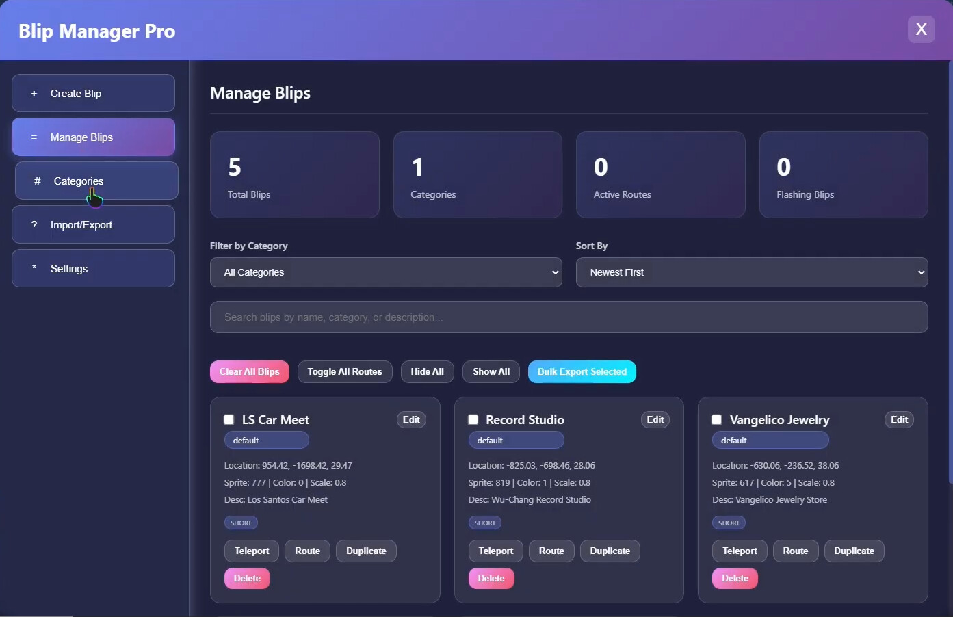Select the Record Studio checkbox
The height and width of the screenshot is (617, 953).
pyautogui.click(x=473, y=419)
